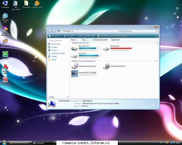The width and height of the screenshot is (182, 145).
Task: Open the My Documents desktop icon
Action: pos(16,5)
